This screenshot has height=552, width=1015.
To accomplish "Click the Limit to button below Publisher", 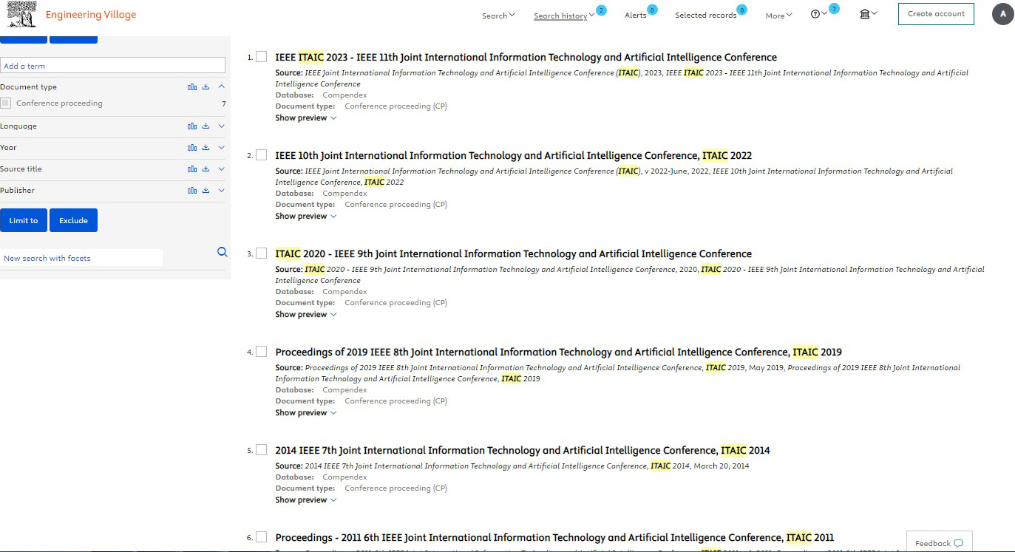I will point(24,220).
